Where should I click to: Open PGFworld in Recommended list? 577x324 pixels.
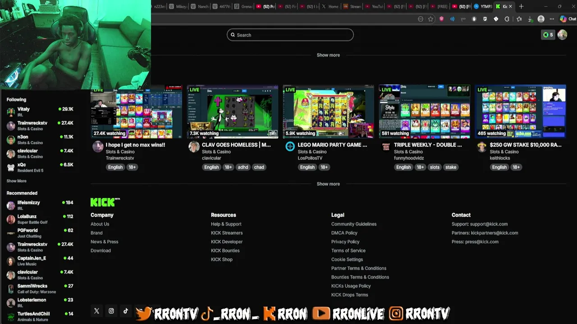(40, 233)
